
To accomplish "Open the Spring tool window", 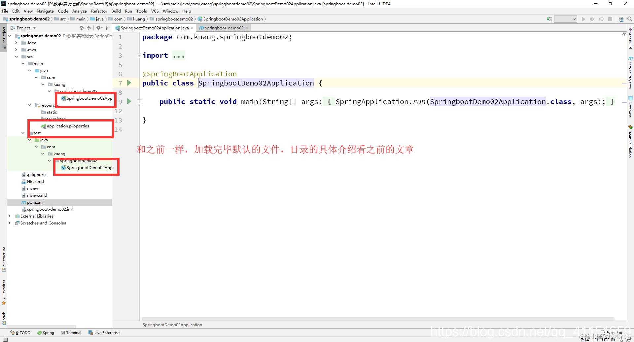I will (46, 333).
